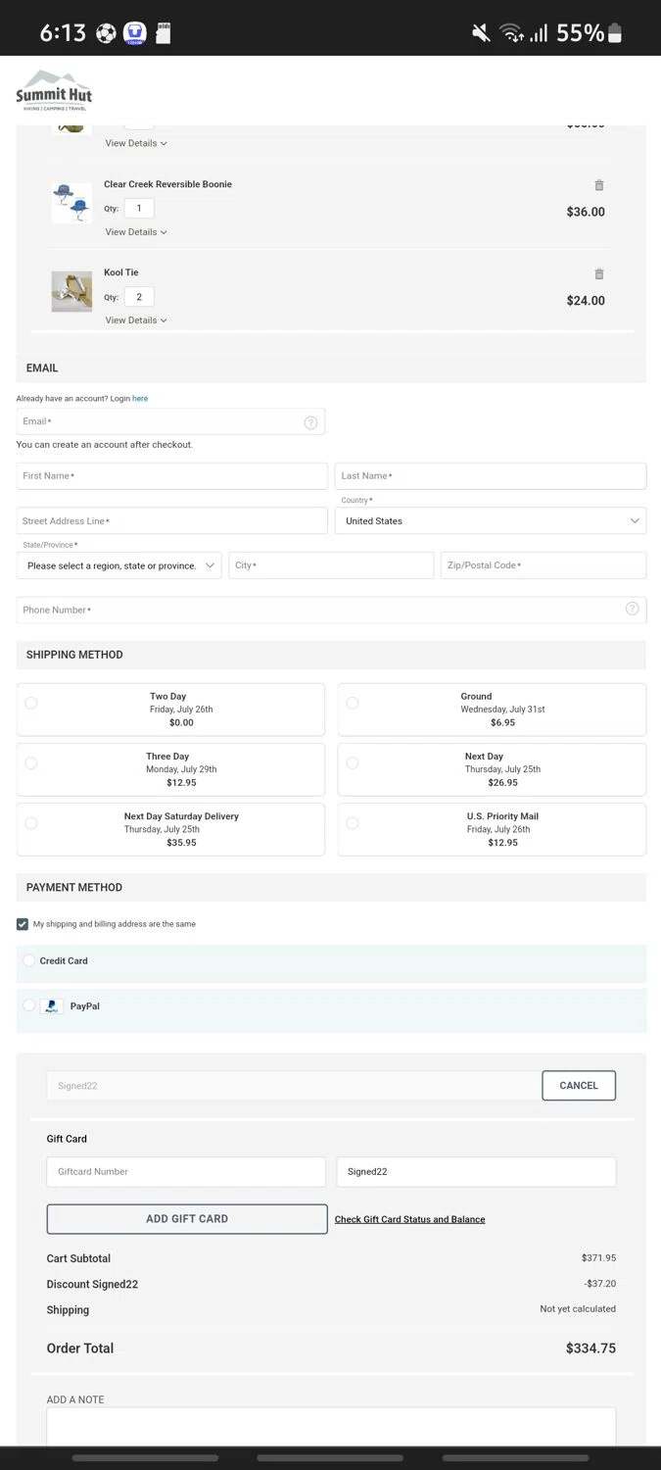
Task: Open the Kool Tie product thumbnail
Action: (71, 292)
